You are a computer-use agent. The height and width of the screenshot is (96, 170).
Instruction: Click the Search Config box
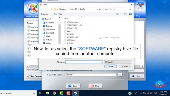pyautogui.click(x=117, y=9)
